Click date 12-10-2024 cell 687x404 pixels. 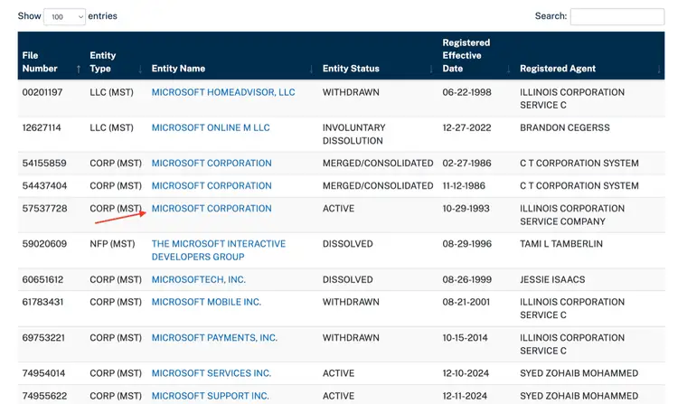466,373
